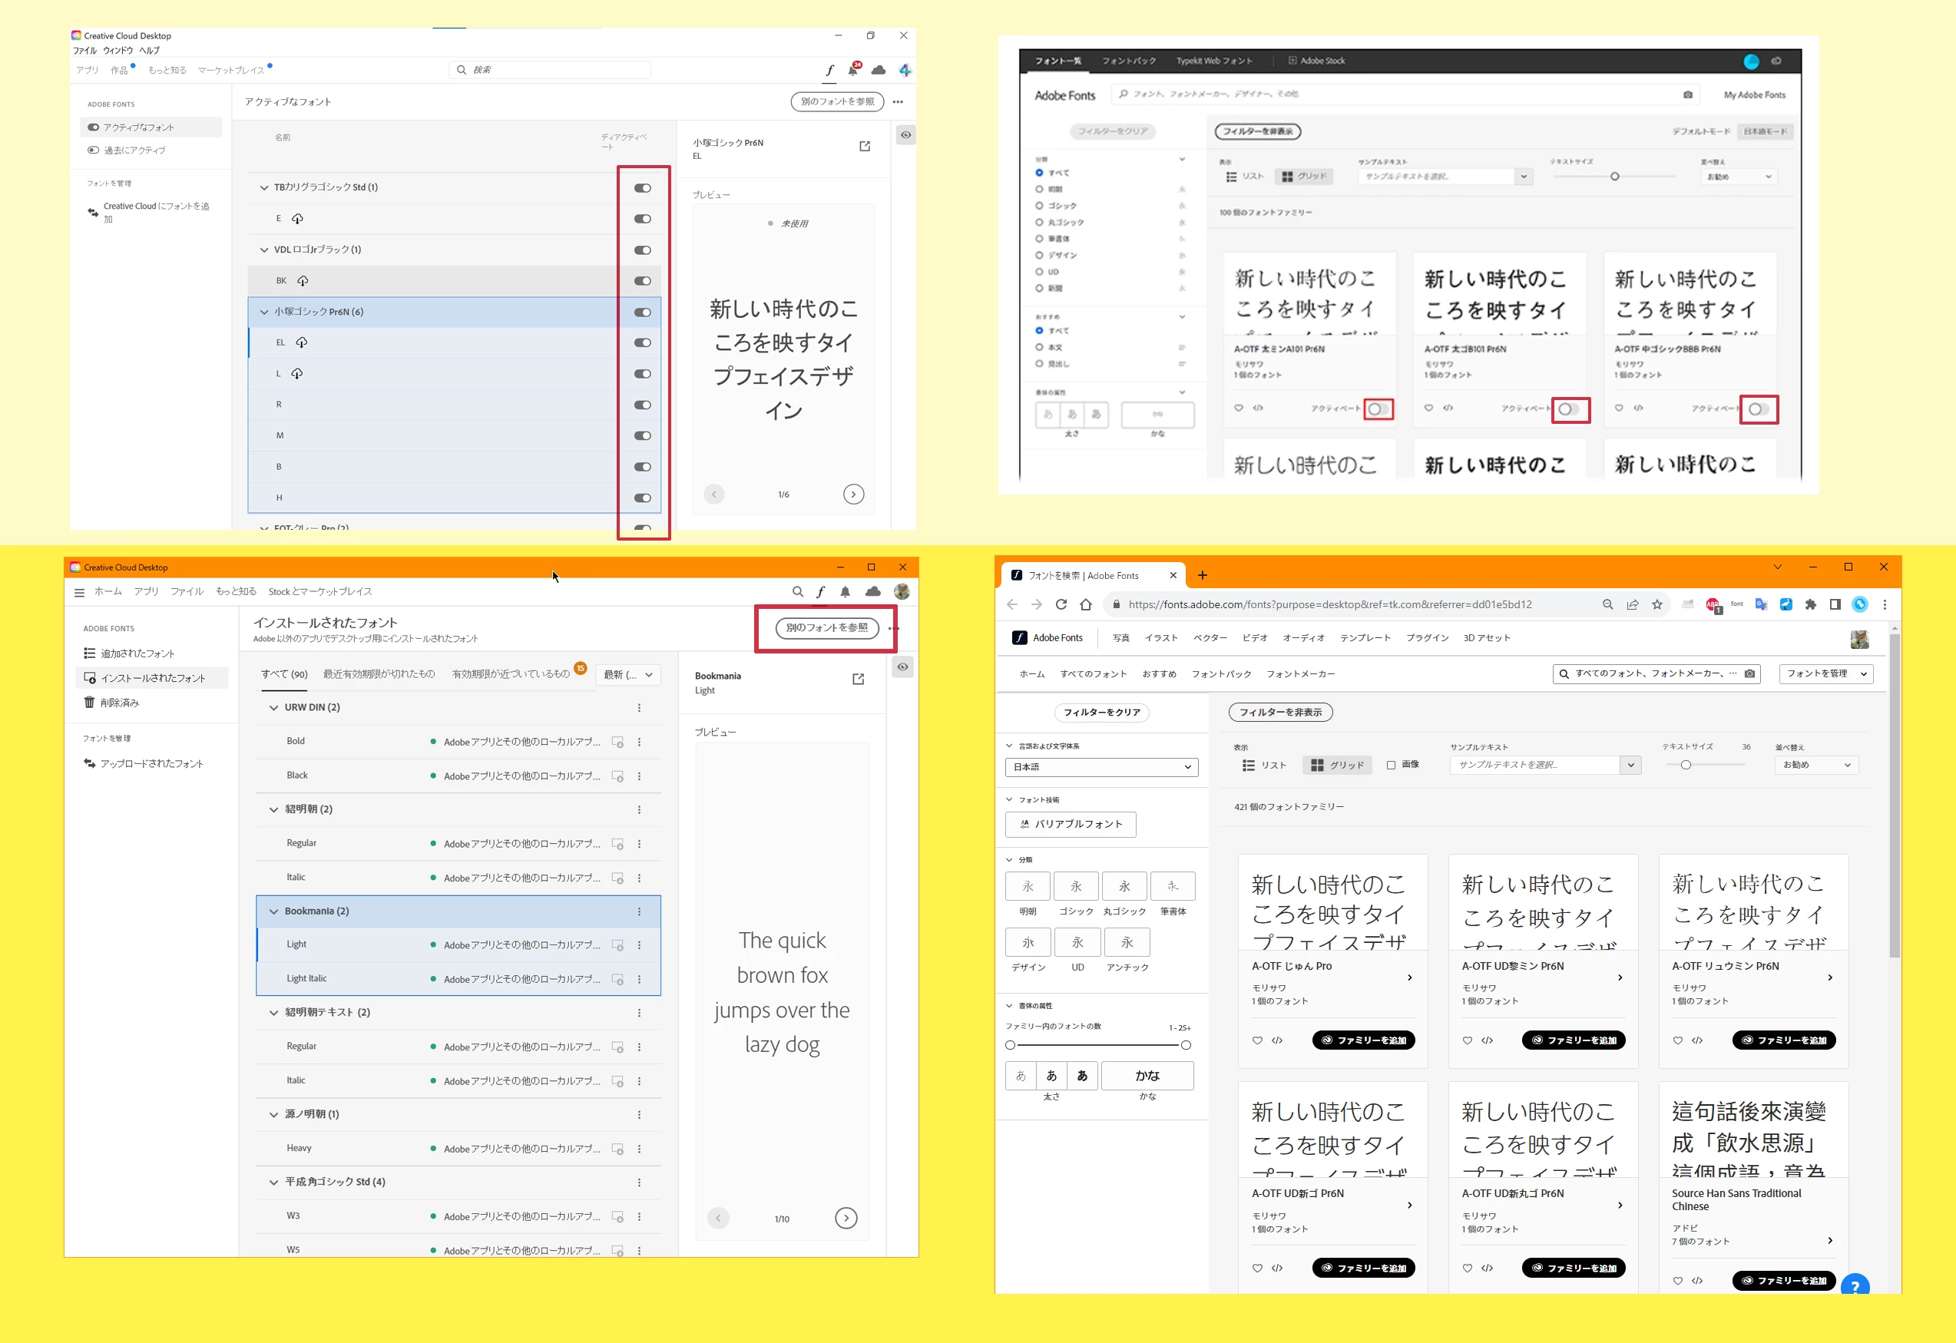Open the 日本語 language dropdown
1956x1343 pixels.
click(1101, 766)
